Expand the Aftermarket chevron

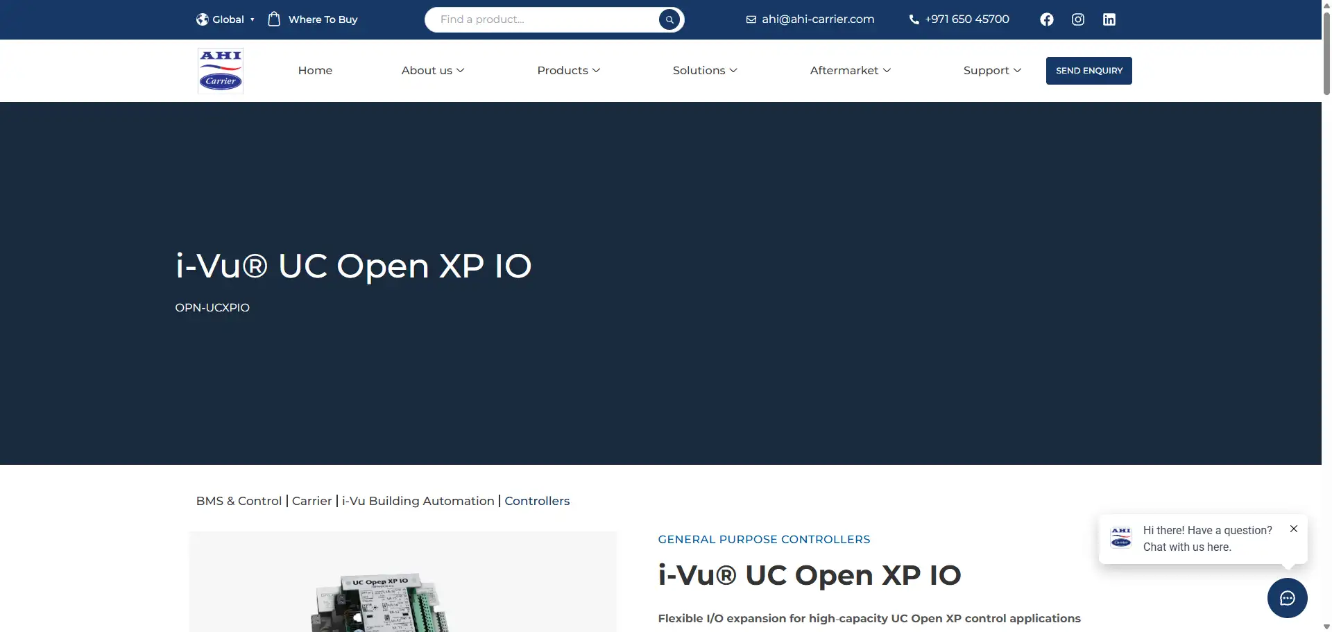tap(887, 70)
